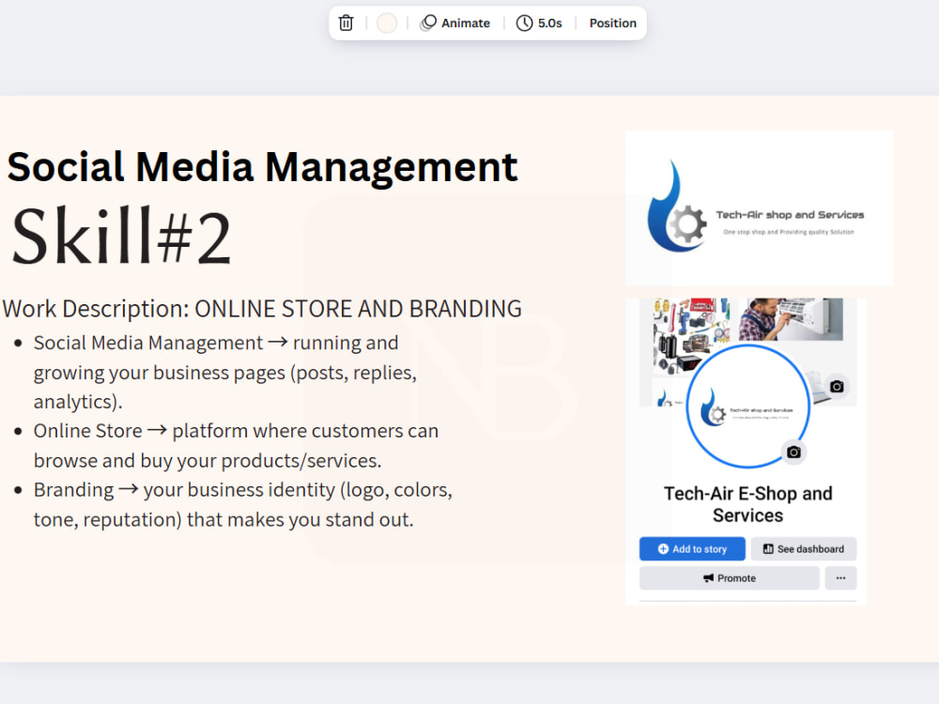Select the circular Tech-Air profile picture
Viewport: 939px width, 704px height.
tap(748, 406)
